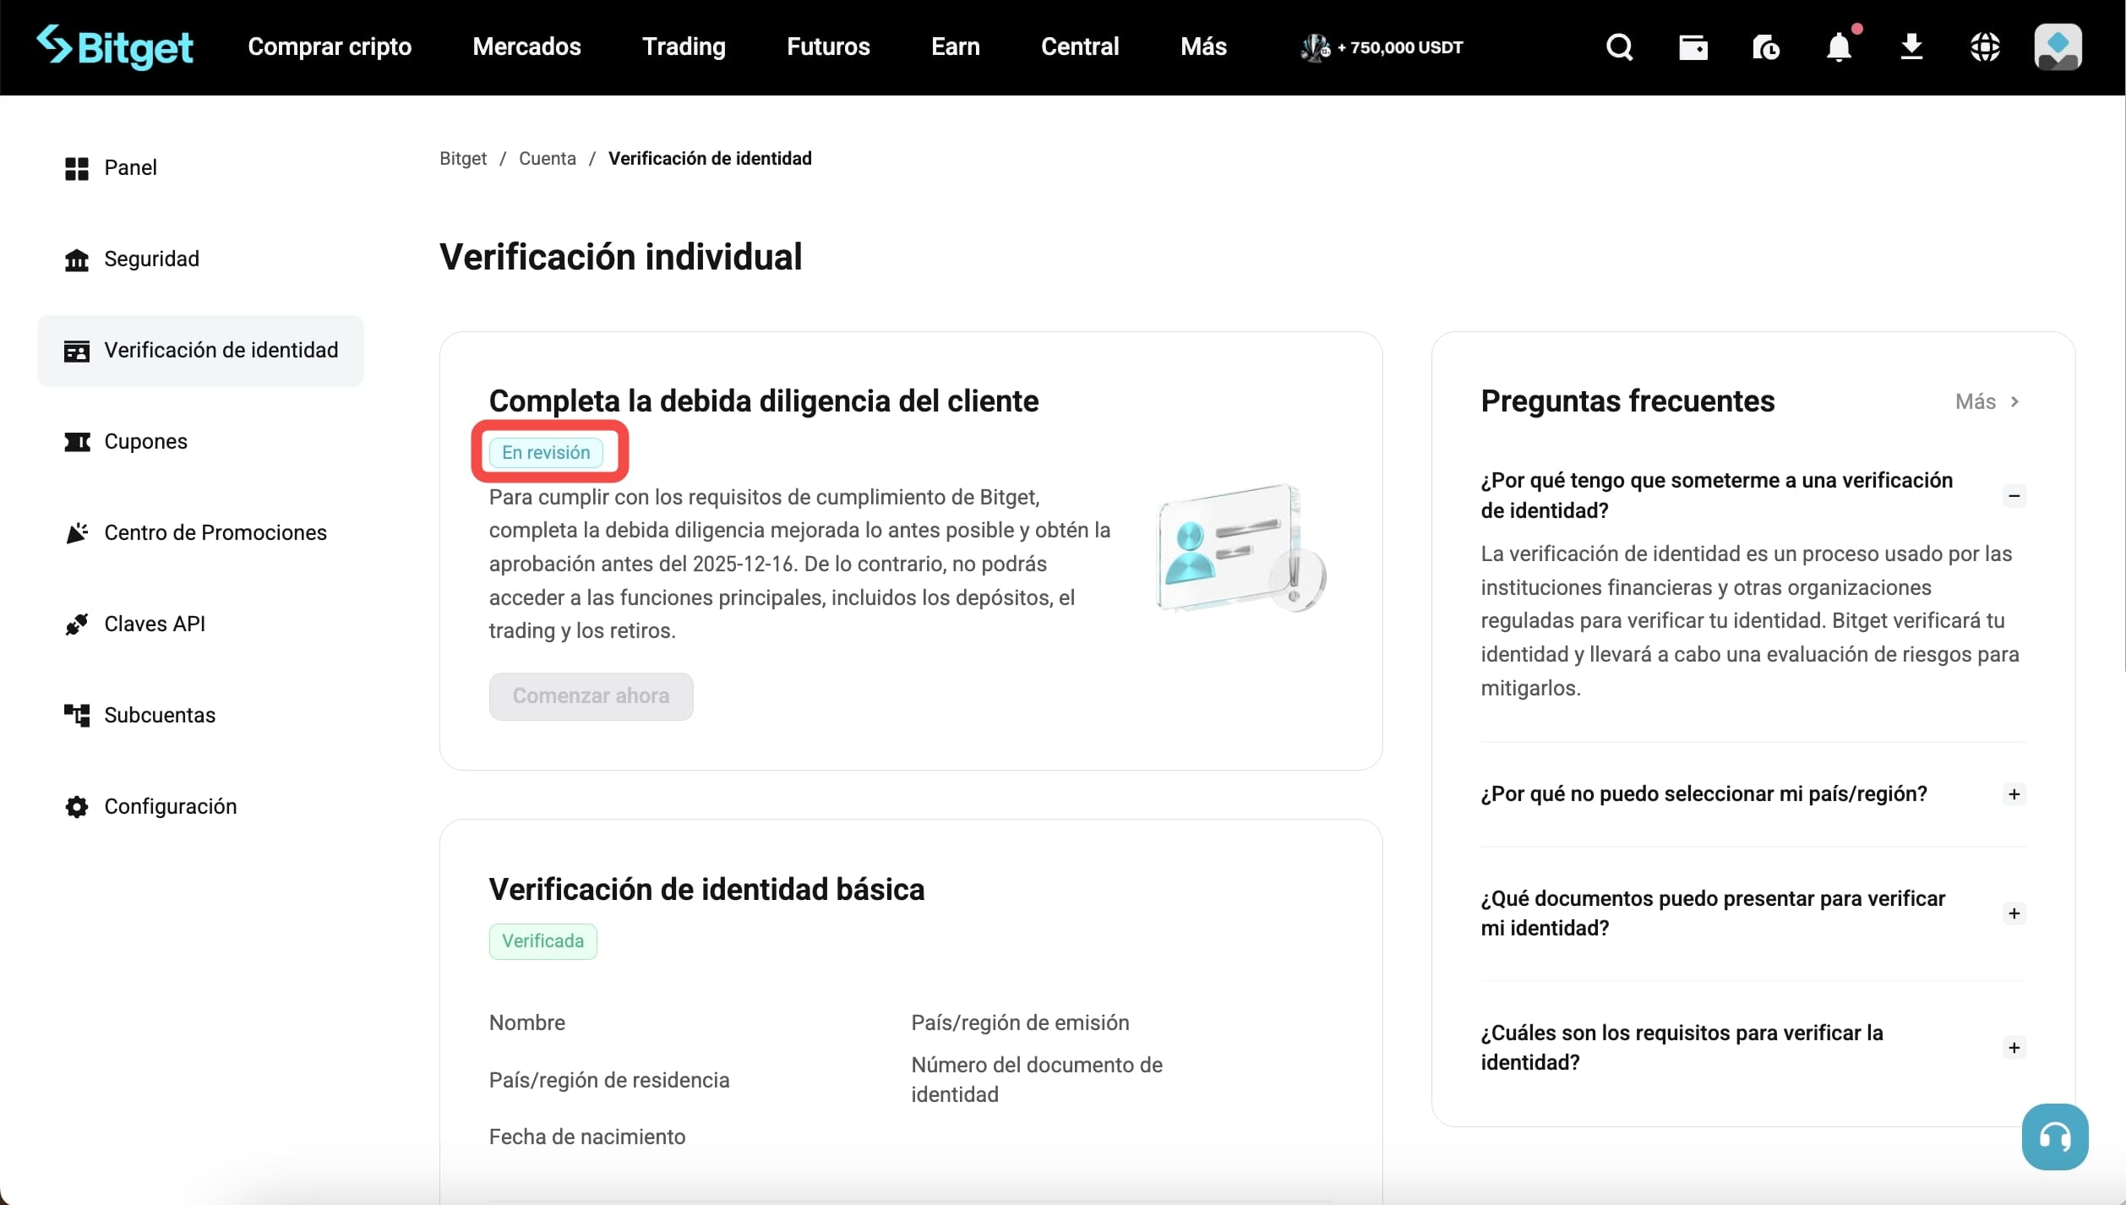Open the notifications bell
Screen dimensions: 2126x1205
tap(1837, 48)
